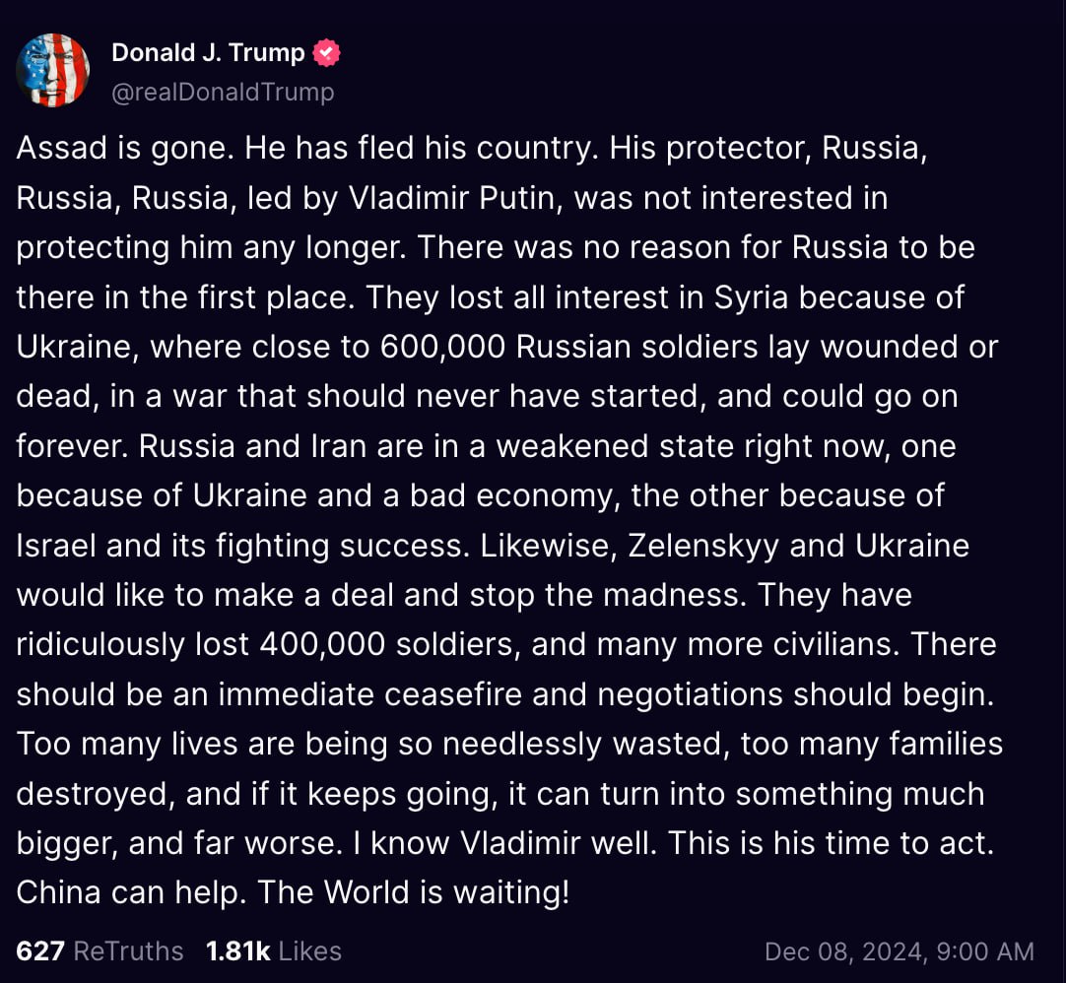This screenshot has height=983, width=1066.
Task: Click the word "Israel" in the post
Action: click(x=56, y=545)
